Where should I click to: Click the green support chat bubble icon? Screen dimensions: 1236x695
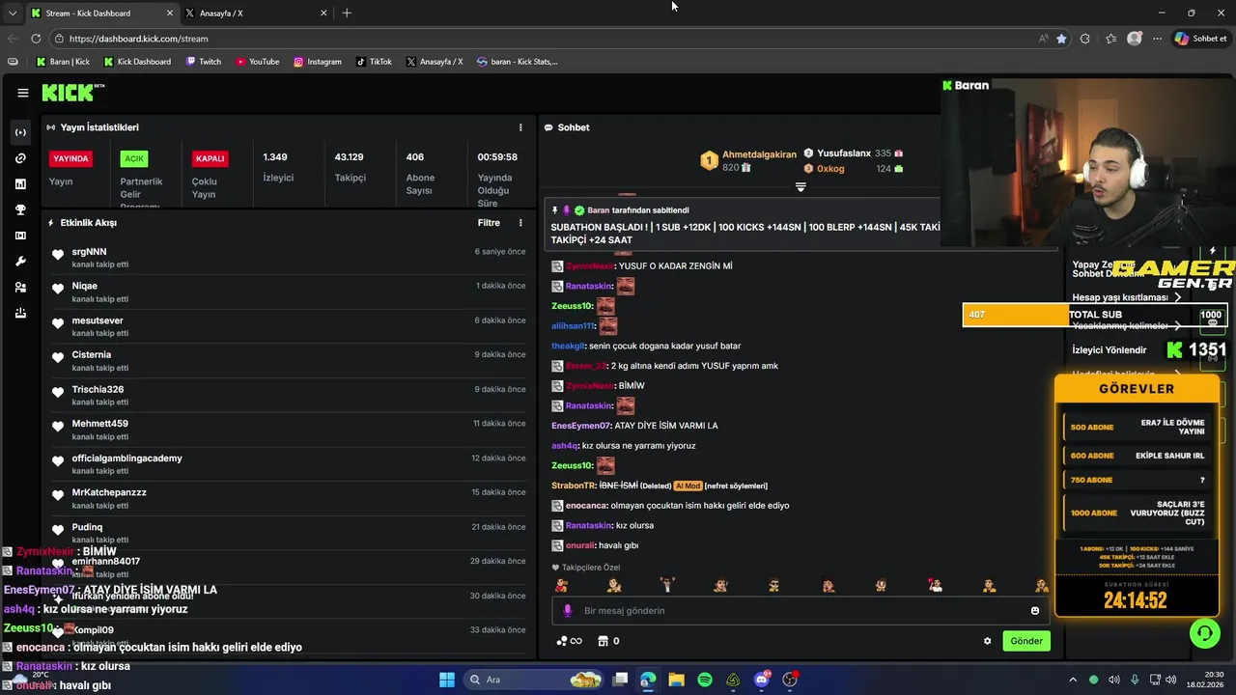coord(1204,634)
